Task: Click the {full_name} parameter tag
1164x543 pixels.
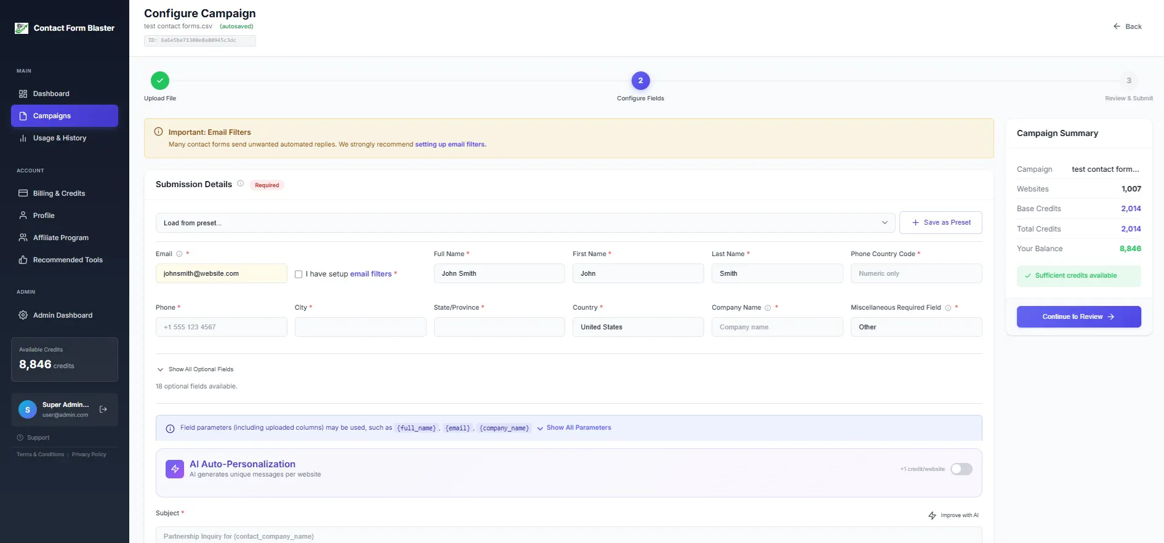Action: pos(416,428)
